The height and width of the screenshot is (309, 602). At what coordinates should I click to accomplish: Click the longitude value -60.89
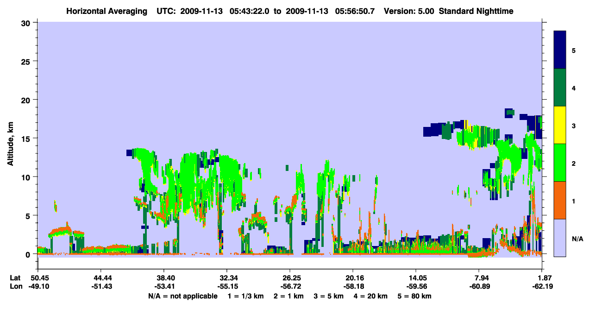[479, 287]
